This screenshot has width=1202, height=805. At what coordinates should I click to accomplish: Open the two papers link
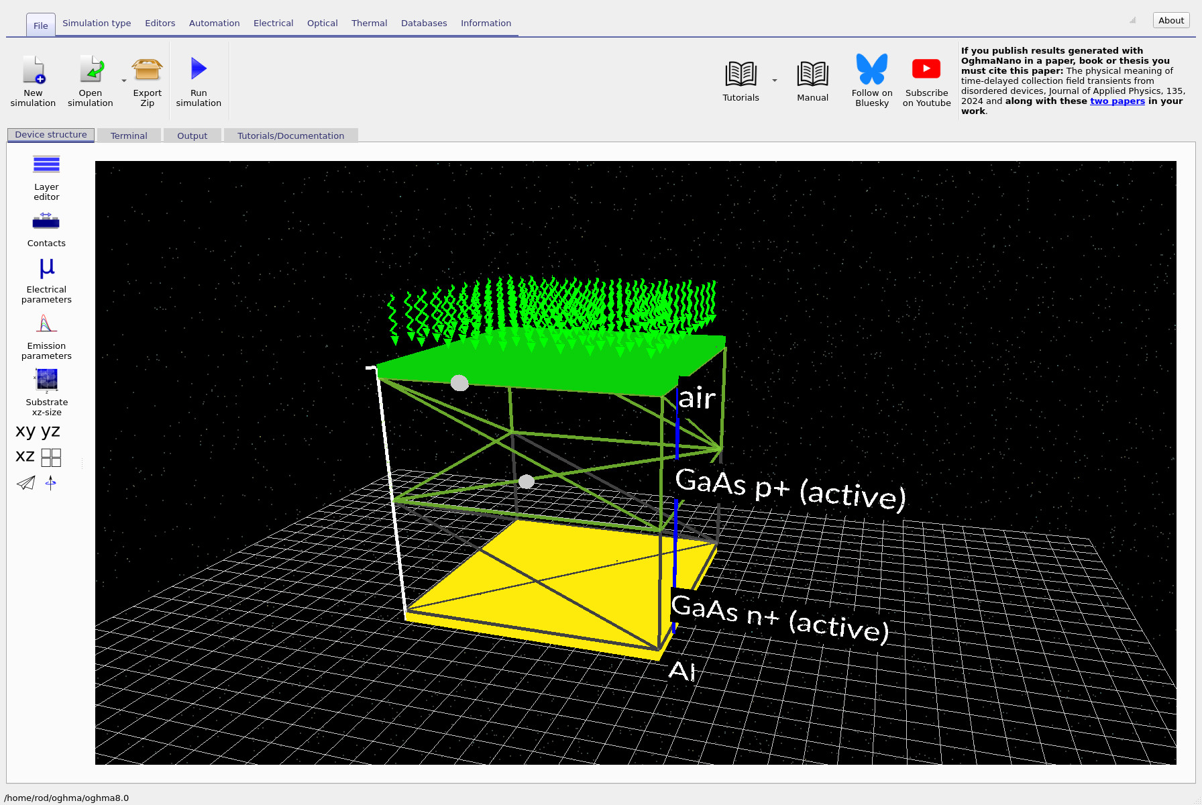1117,101
